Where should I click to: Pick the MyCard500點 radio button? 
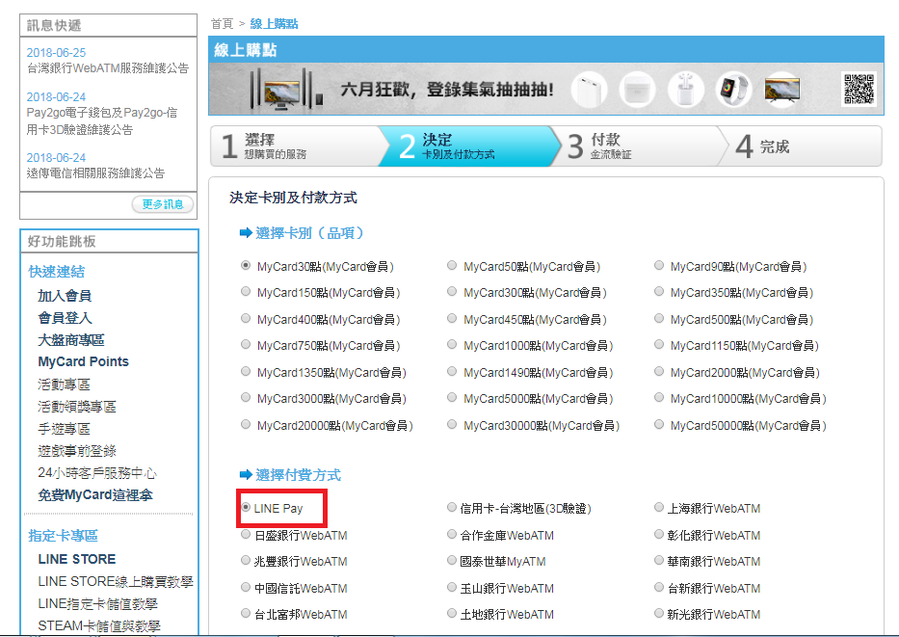(x=659, y=318)
